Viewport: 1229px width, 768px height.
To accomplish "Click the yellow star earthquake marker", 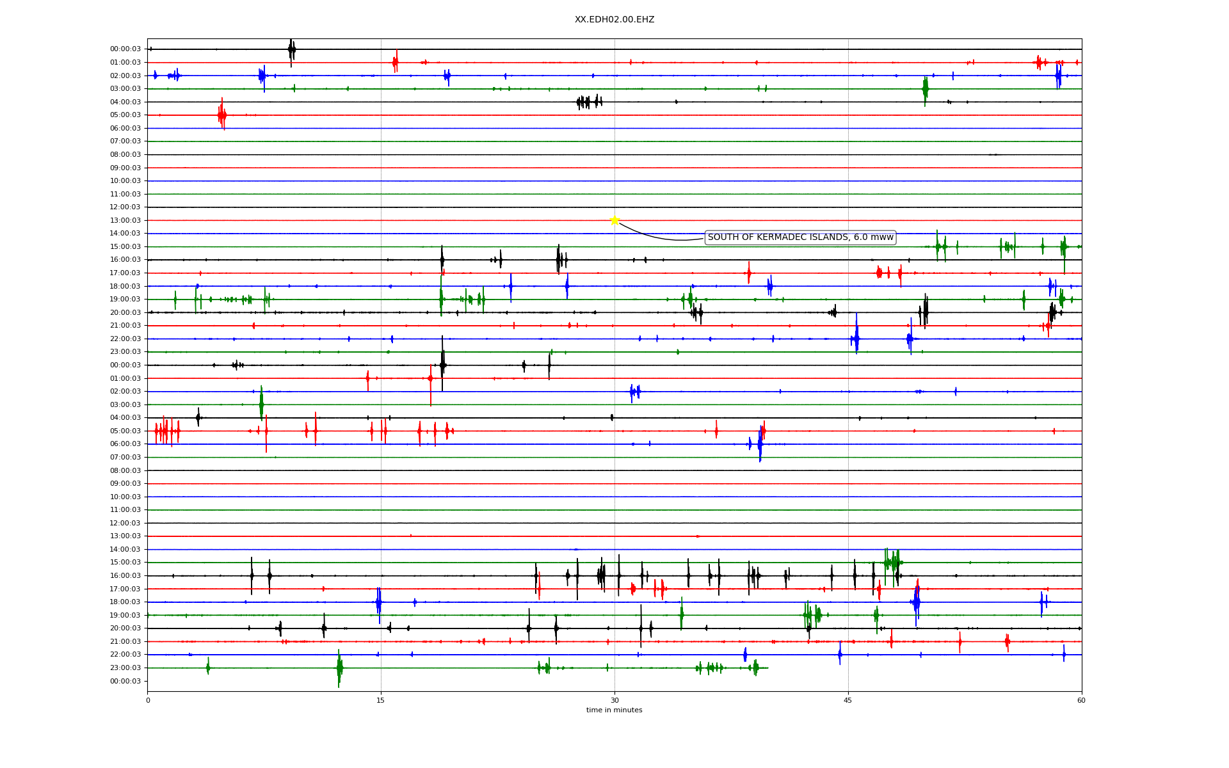I will click(614, 220).
